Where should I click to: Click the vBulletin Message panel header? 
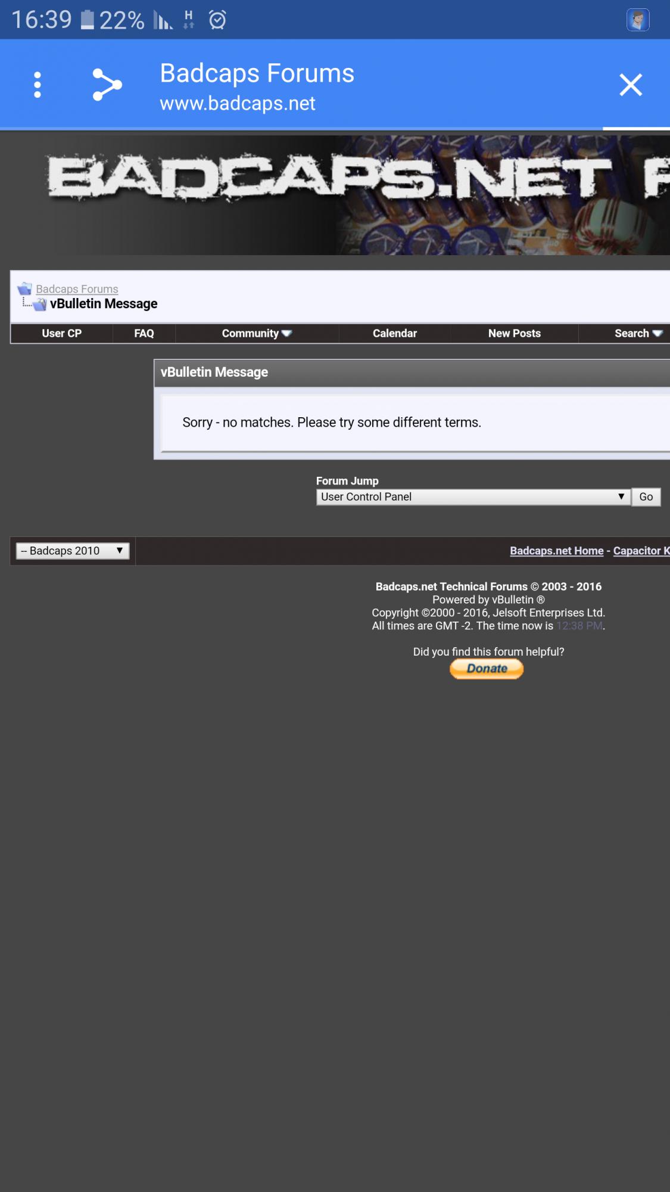[412, 372]
